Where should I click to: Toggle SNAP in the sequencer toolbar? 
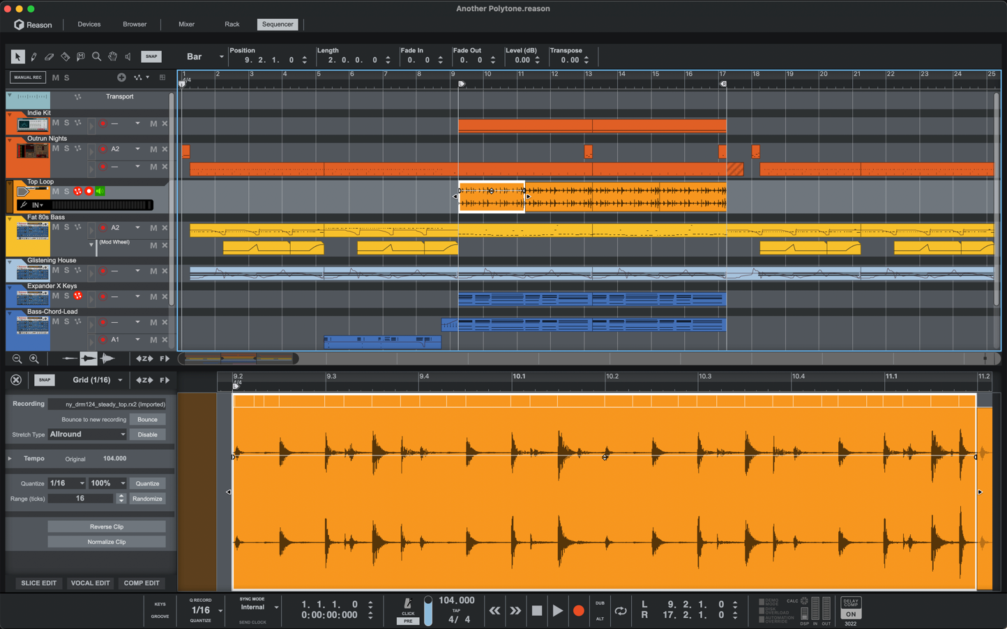click(x=151, y=56)
